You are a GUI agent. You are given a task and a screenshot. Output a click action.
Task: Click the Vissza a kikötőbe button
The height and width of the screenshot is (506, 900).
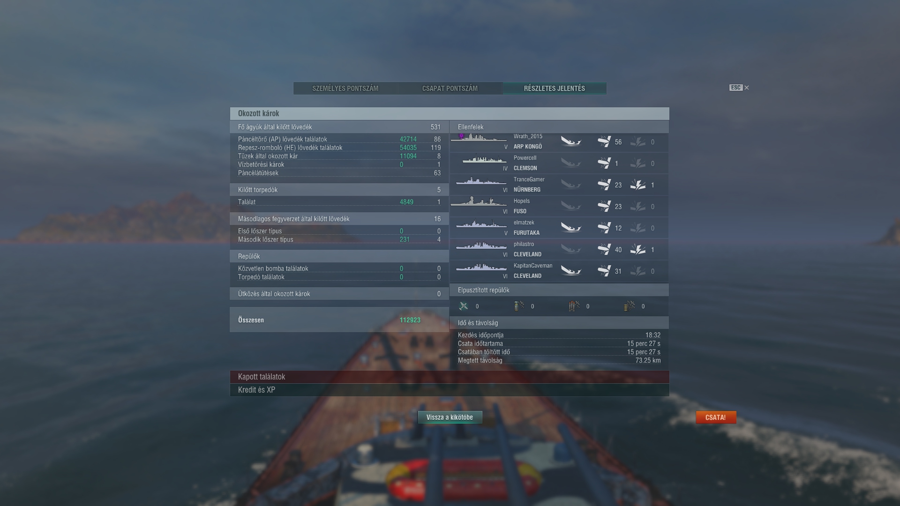[x=450, y=417]
